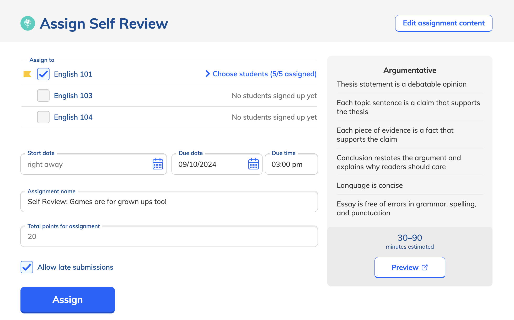Enable the English 103 checkbox
The width and height of the screenshot is (514, 320).
[43, 95]
